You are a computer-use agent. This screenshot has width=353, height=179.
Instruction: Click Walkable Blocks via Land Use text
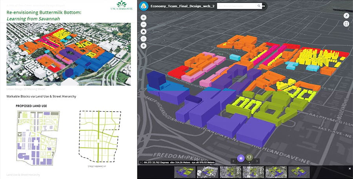pos(42,96)
